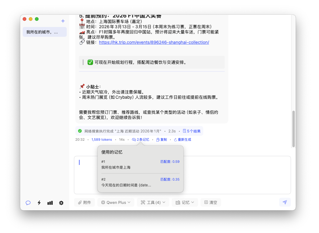319x233 pixels.
Task: Expand the 工具 (4) tools dropdown
Action: click(153, 202)
